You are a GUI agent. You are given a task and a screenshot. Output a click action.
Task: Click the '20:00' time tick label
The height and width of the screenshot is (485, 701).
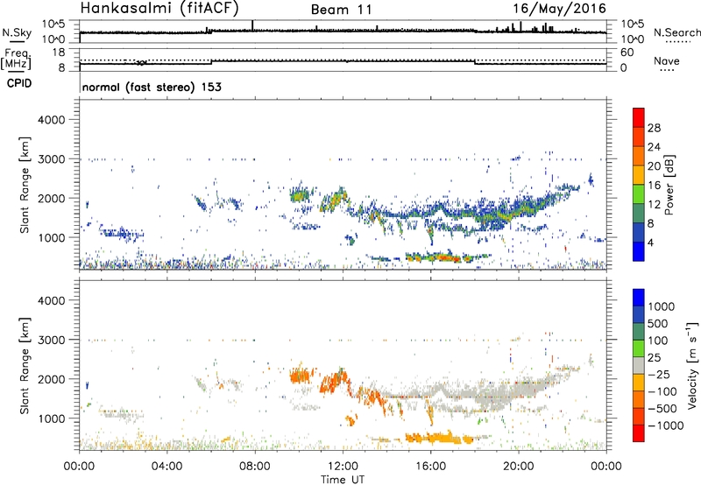[x=519, y=467]
